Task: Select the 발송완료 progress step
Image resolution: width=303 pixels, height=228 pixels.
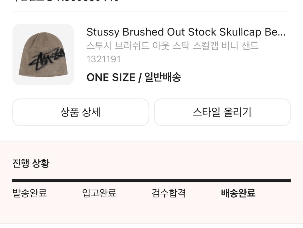Action: (30, 193)
